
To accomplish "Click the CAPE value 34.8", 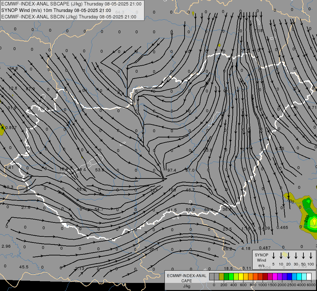I will click(13, 69).
